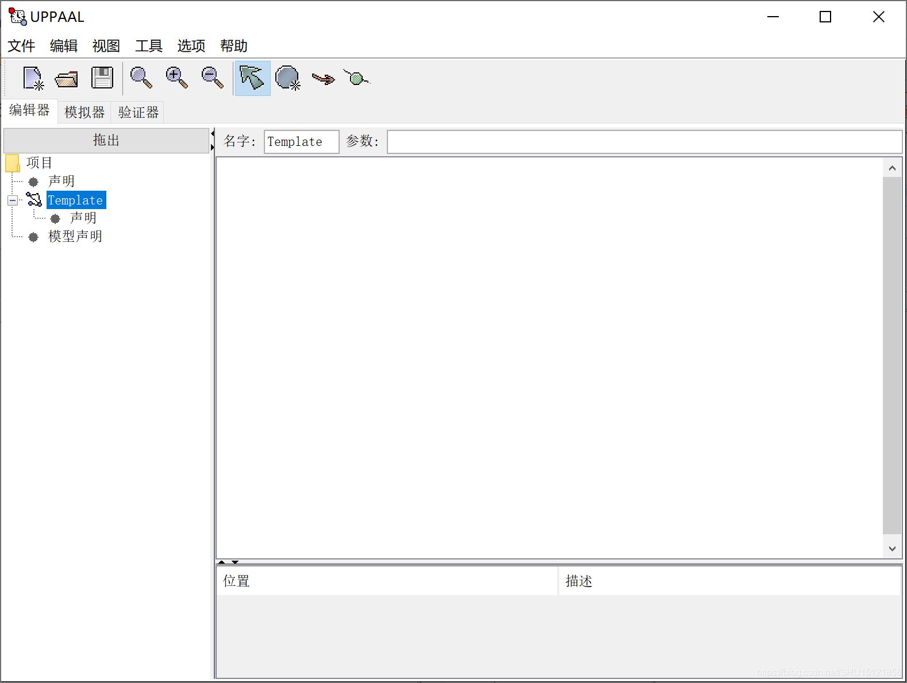Click the 名字 Template input field
Image resolution: width=907 pixels, height=683 pixels.
tap(302, 142)
